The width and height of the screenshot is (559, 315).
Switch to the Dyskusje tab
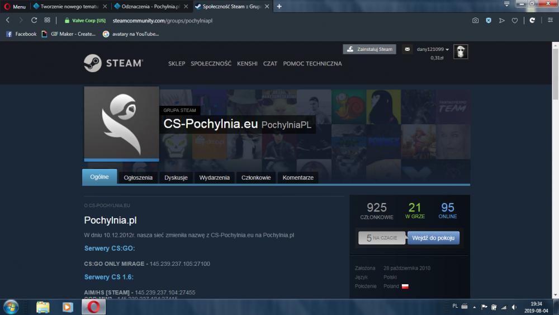pyautogui.click(x=176, y=177)
